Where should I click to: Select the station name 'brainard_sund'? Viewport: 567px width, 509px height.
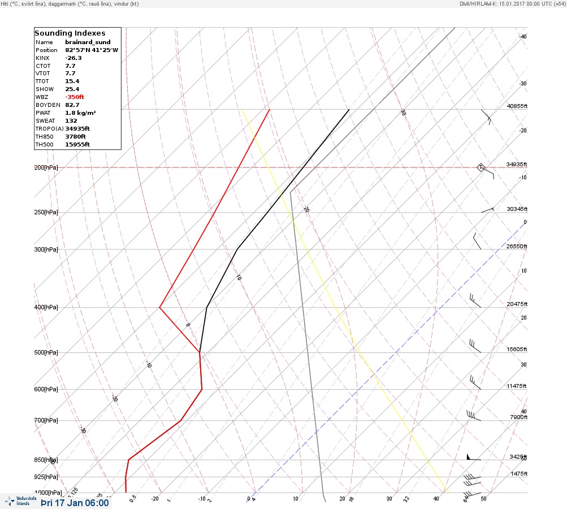point(88,42)
